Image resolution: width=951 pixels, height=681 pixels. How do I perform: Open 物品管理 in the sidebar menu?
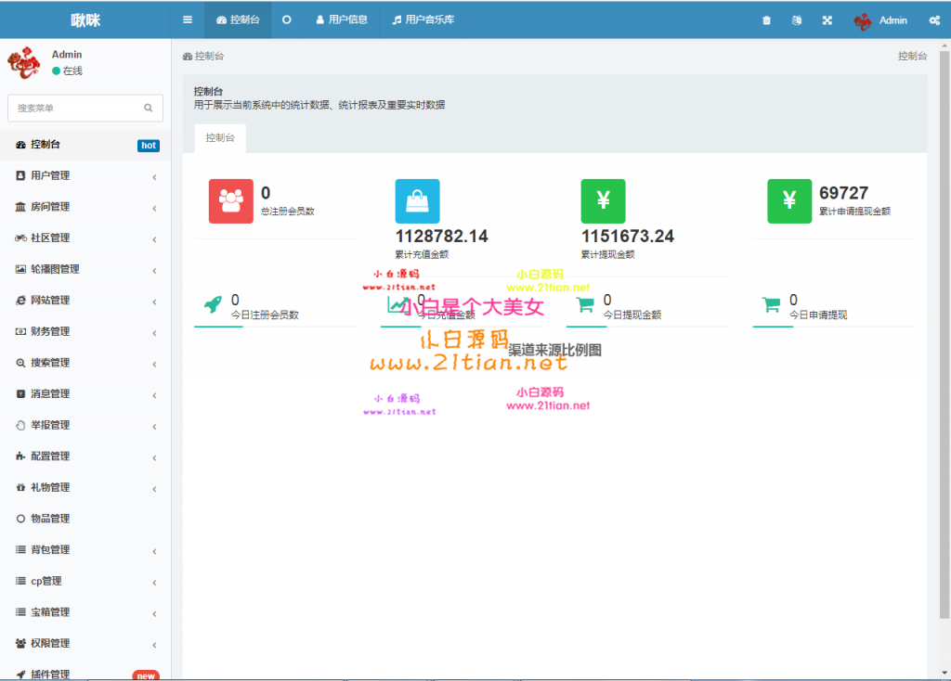85,519
